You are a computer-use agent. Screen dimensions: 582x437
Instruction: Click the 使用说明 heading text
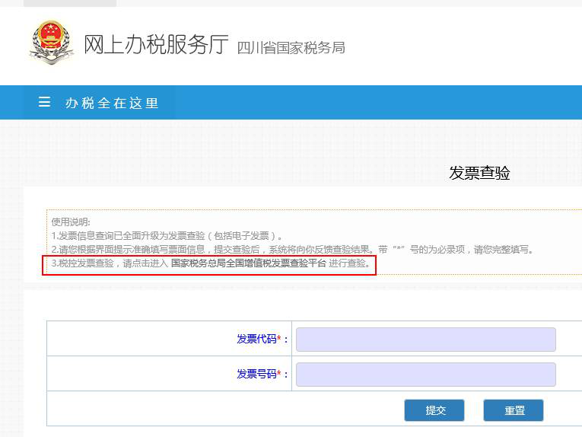[x=71, y=222]
